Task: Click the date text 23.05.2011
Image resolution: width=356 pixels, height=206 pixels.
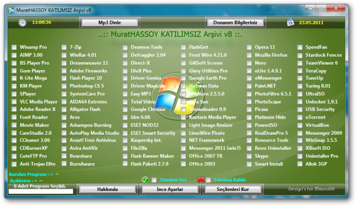Action: point(311,22)
